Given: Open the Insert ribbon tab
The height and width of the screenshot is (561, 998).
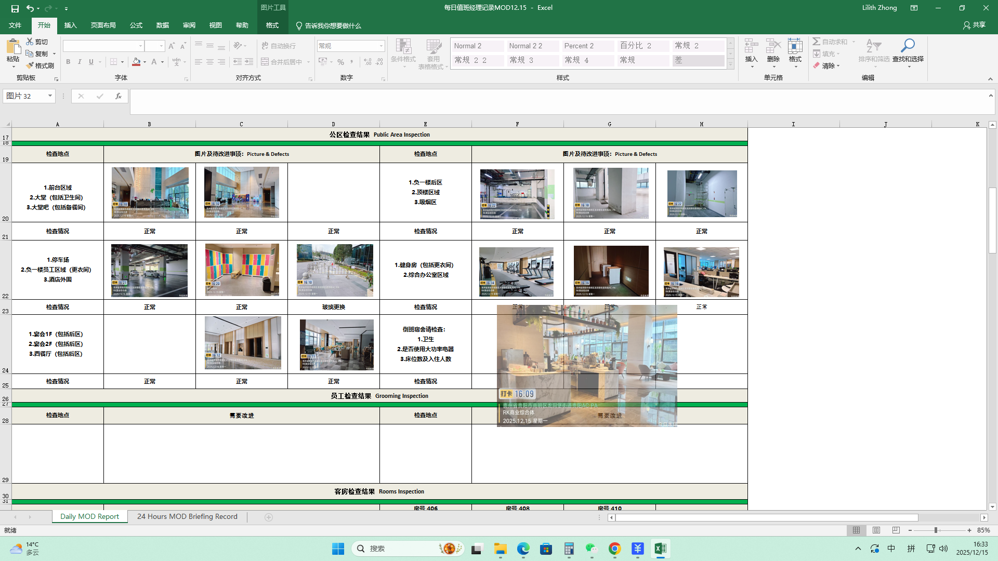Looking at the screenshot, I should tap(70, 25).
